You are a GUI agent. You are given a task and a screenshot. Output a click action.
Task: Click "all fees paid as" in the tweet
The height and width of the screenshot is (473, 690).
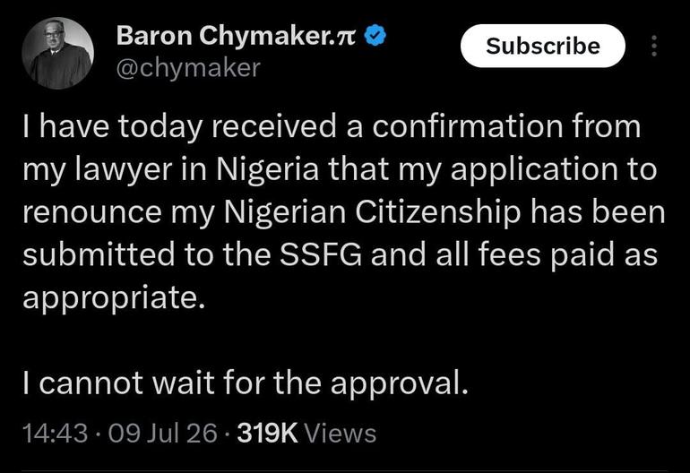547,255
